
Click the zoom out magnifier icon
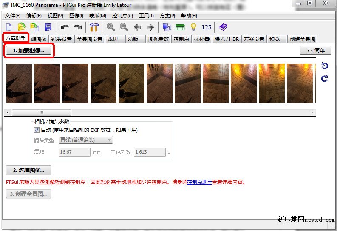(x=124, y=27)
